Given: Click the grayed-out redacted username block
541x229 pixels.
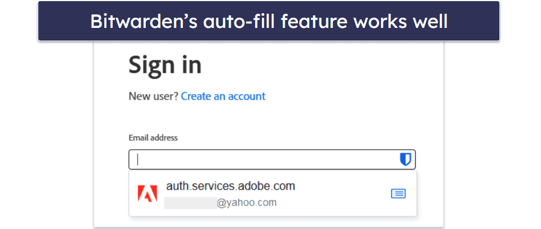Looking at the screenshot, I should click(x=190, y=202).
